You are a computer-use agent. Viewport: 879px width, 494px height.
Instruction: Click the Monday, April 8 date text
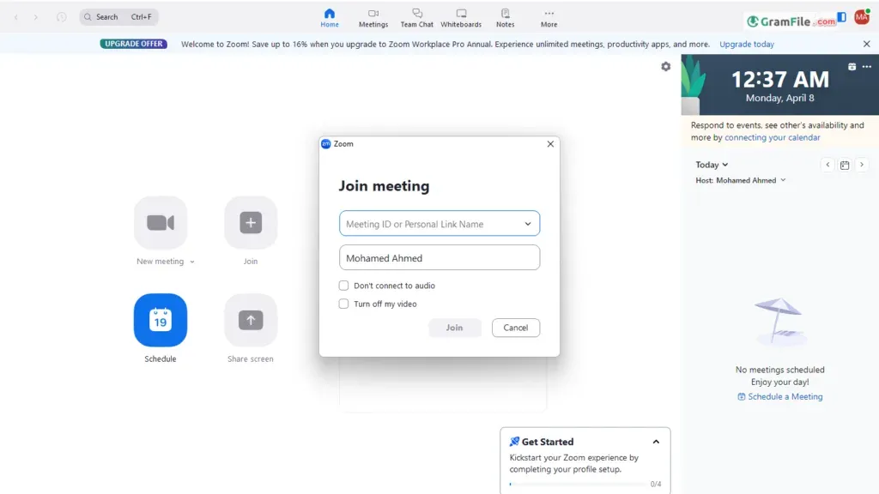click(779, 98)
